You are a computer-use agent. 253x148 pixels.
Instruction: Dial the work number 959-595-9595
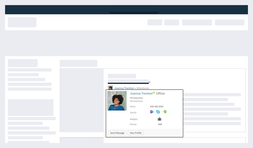[157, 106]
